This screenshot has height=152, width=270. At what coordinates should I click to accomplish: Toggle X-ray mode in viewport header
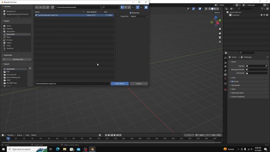pos(206,8)
